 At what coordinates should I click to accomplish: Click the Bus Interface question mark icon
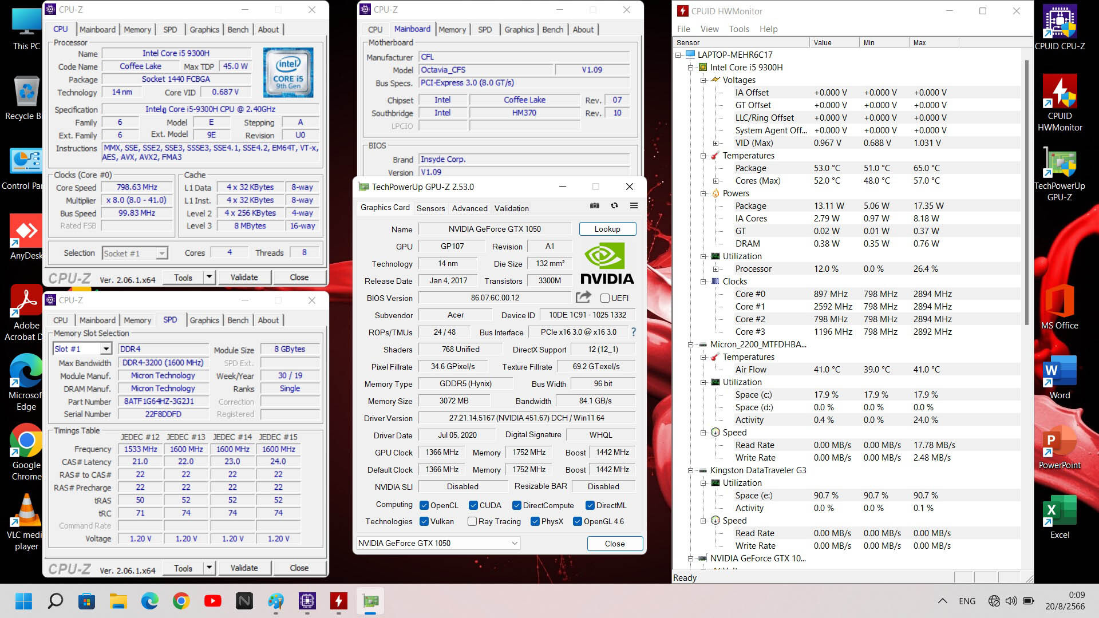633,332
